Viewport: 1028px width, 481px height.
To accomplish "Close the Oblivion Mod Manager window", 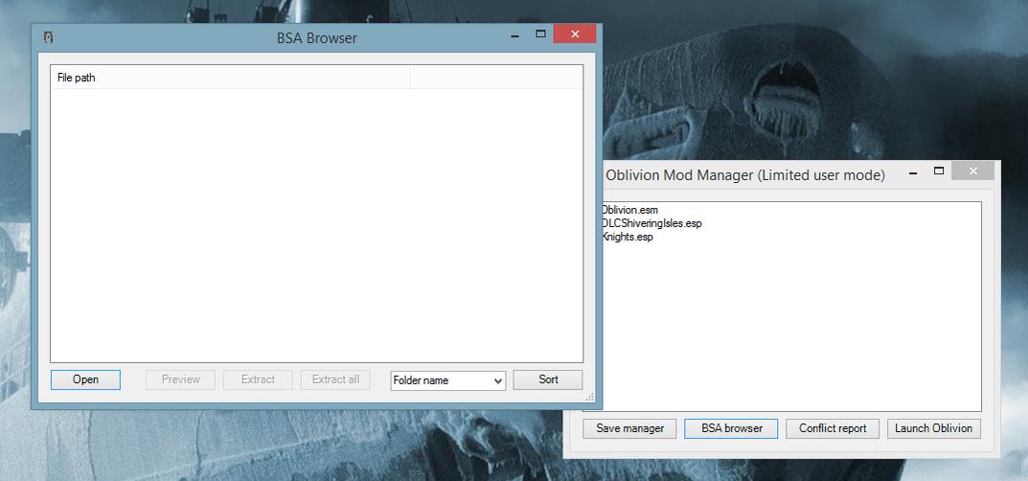I will 973,172.
